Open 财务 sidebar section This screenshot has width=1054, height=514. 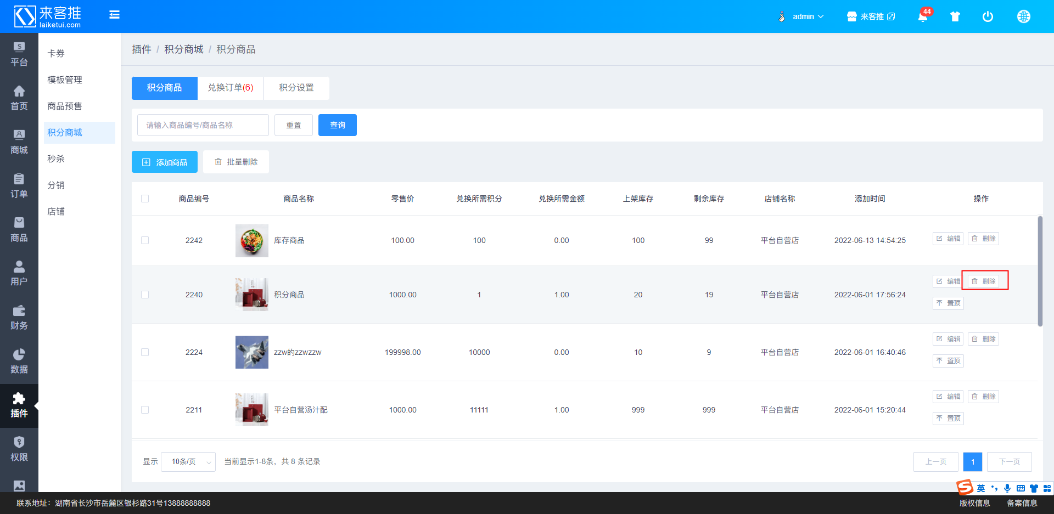(x=19, y=318)
